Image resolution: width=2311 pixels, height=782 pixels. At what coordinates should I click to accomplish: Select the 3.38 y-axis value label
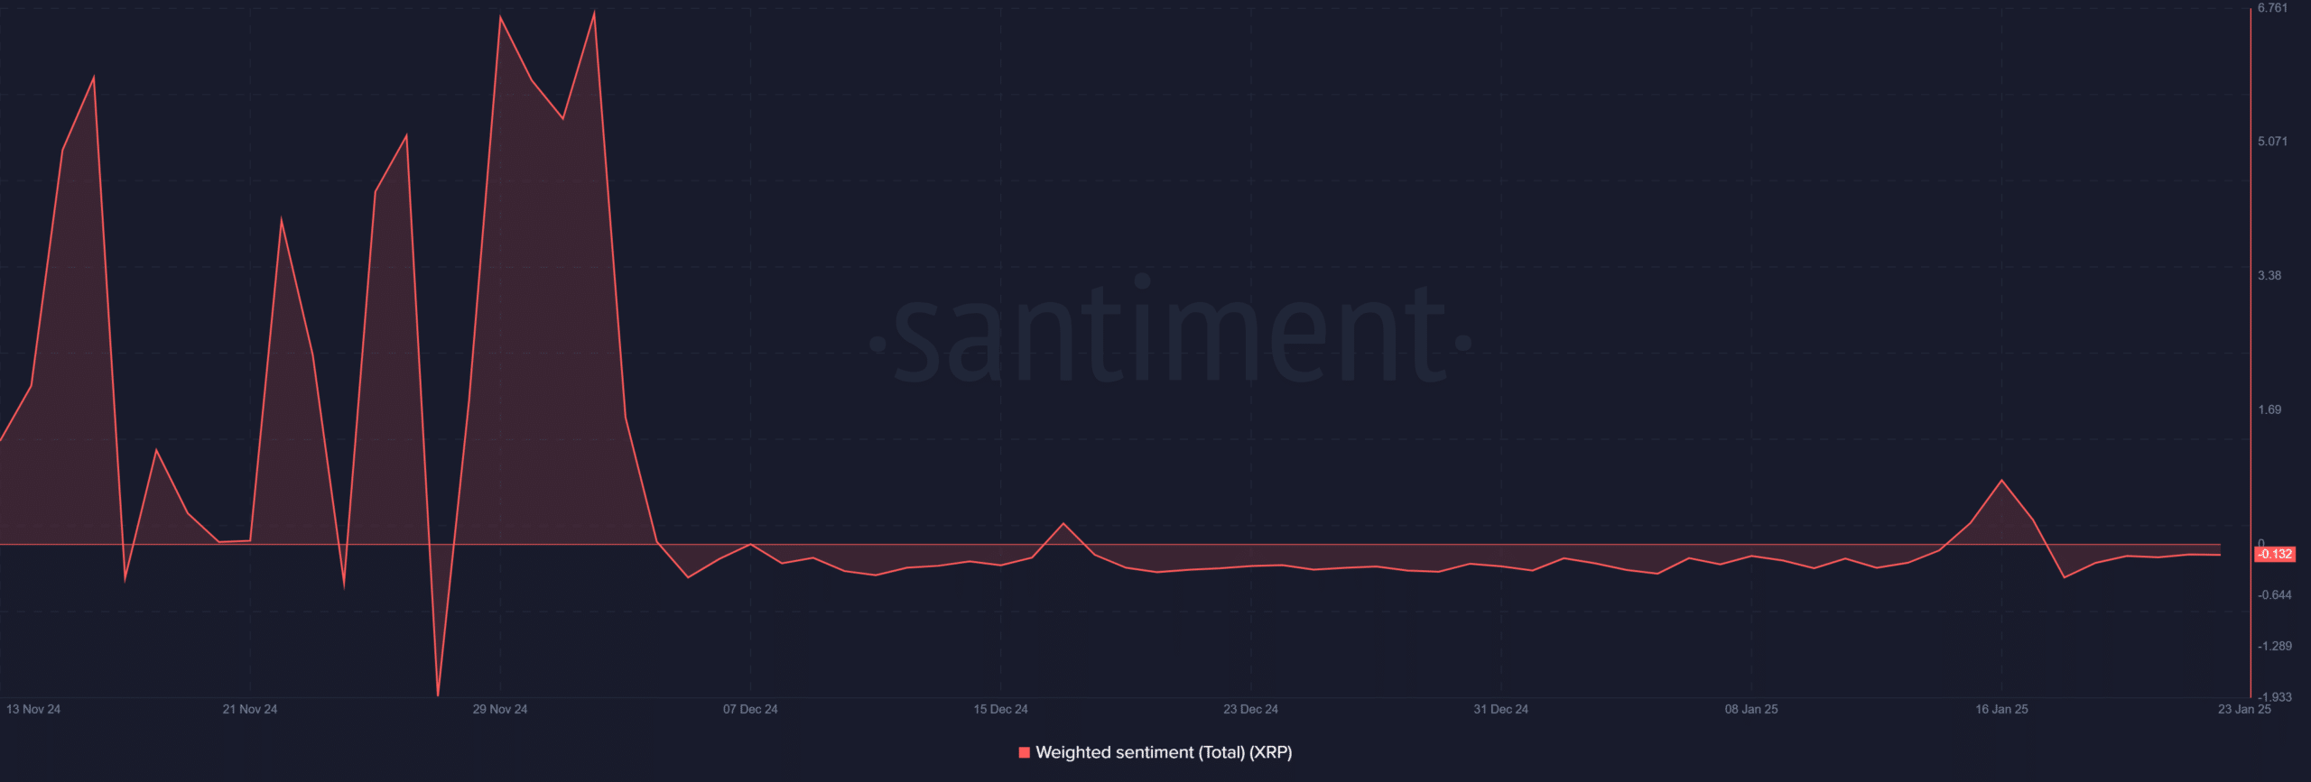[2269, 276]
